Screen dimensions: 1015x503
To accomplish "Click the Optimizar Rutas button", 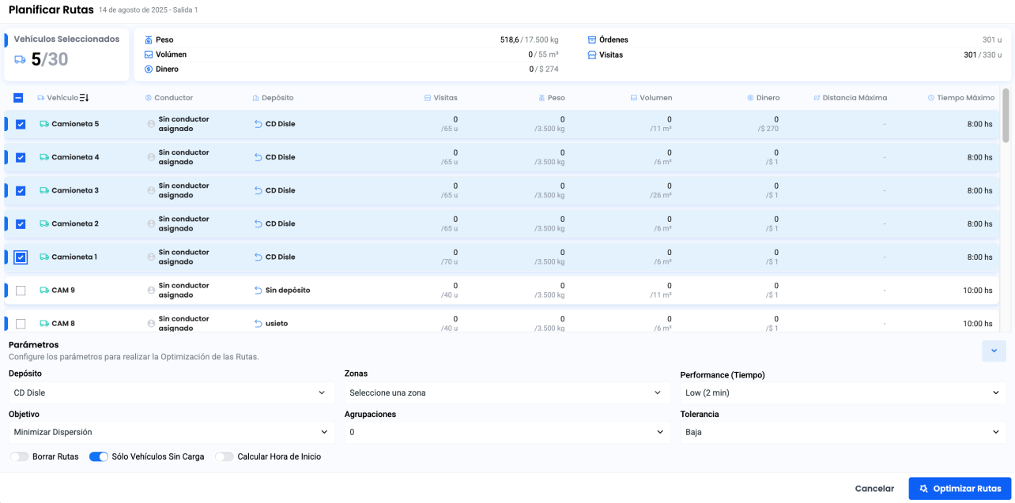I will pyautogui.click(x=960, y=489).
